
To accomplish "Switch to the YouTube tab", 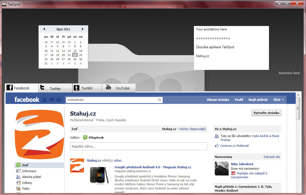I will 119,88.
